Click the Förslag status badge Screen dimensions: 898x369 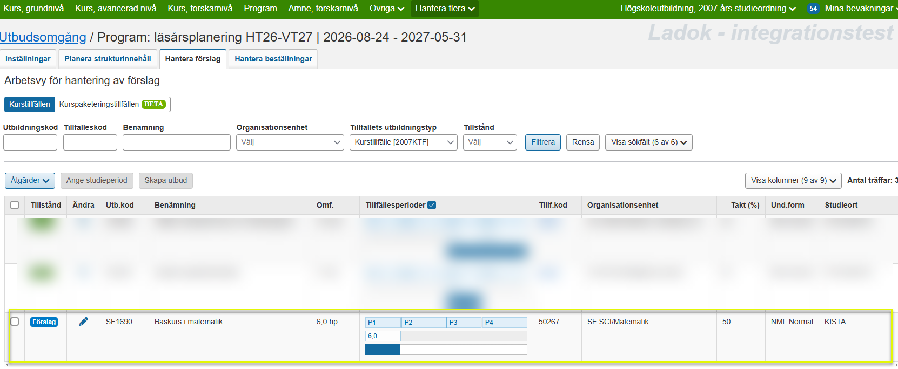click(44, 322)
